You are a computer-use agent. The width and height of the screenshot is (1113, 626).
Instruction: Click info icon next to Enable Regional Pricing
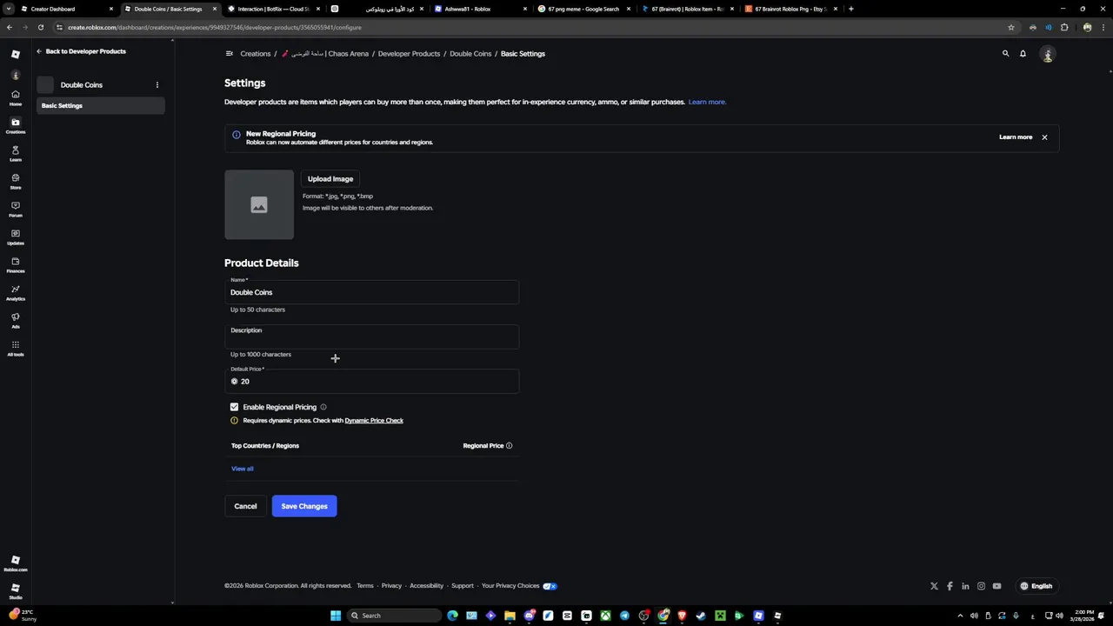tap(323, 407)
